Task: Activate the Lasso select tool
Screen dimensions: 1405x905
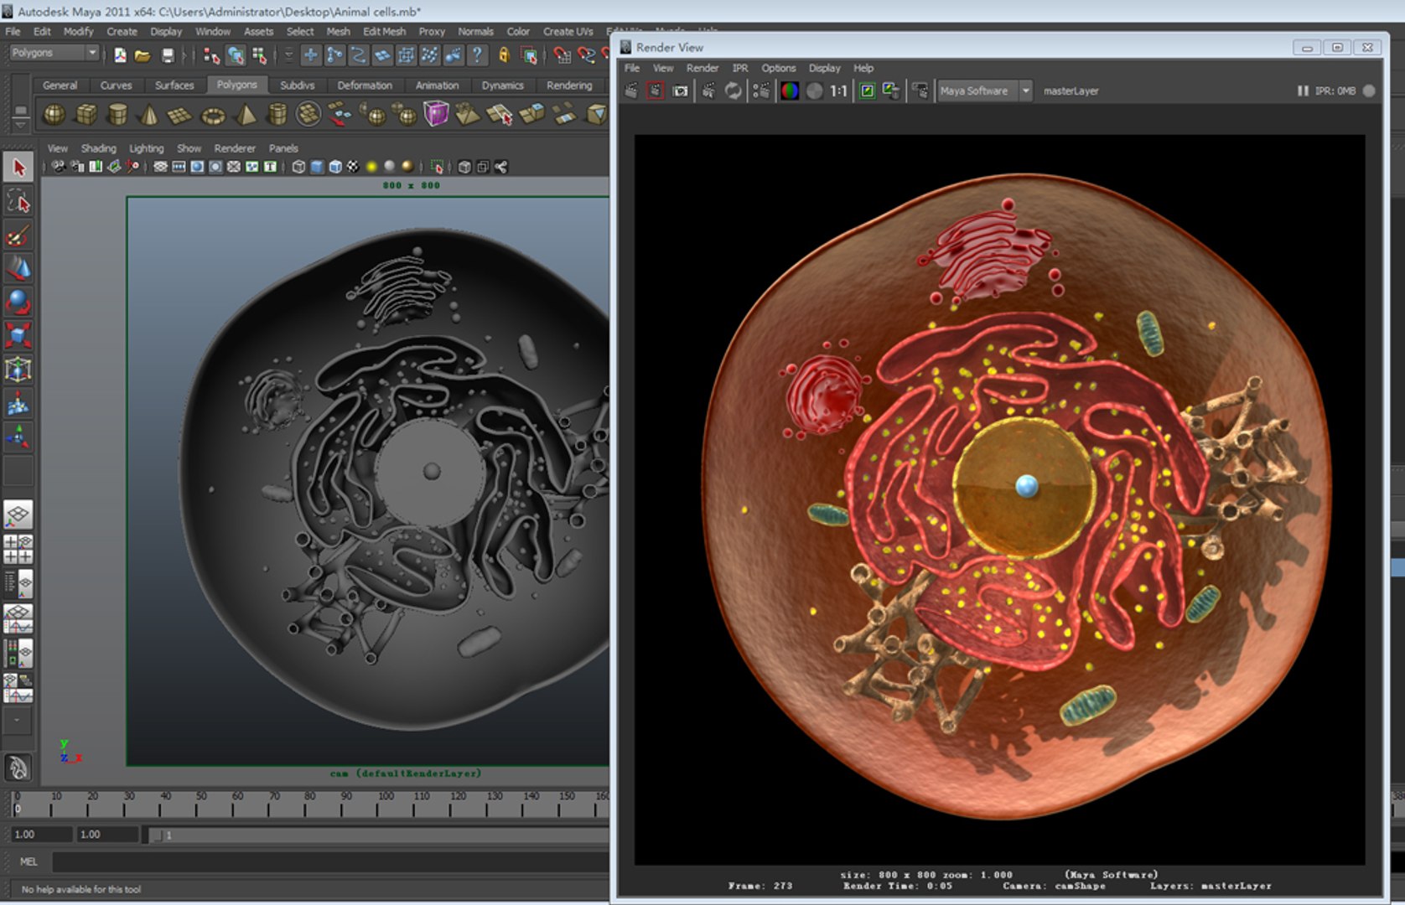Action: 18,201
